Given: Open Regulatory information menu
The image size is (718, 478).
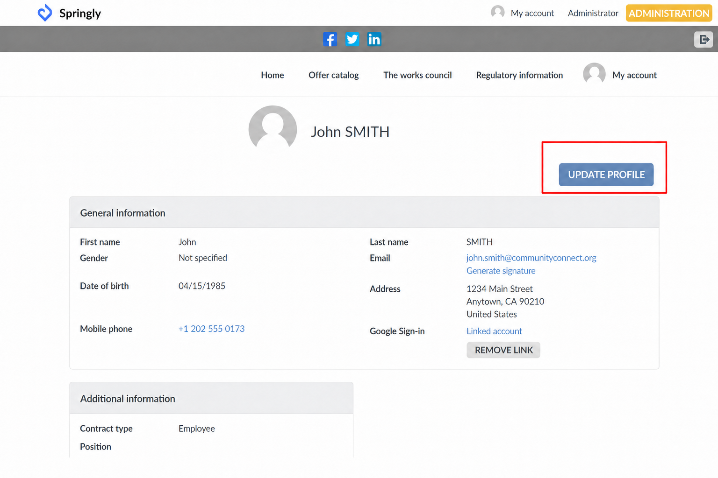Looking at the screenshot, I should coord(519,75).
